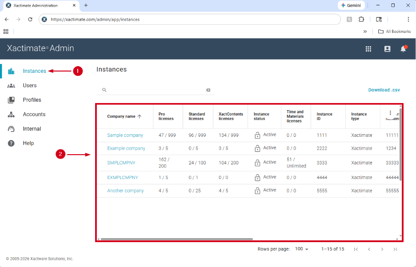Screen dimensions: 416x267
Task: Open the Example company link
Action: click(x=126, y=148)
